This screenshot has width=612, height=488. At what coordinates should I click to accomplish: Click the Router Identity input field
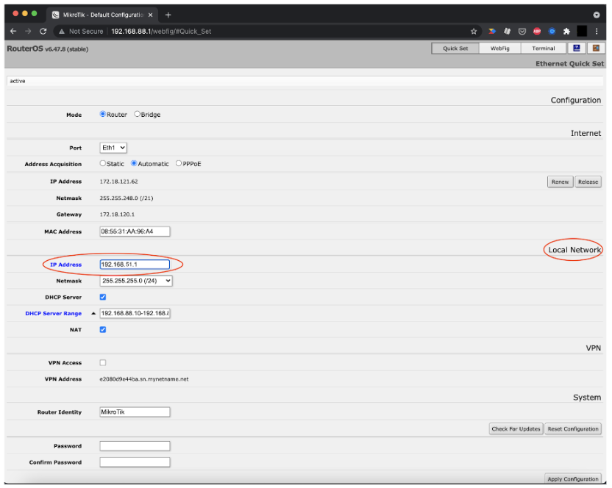pyautogui.click(x=135, y=412)
